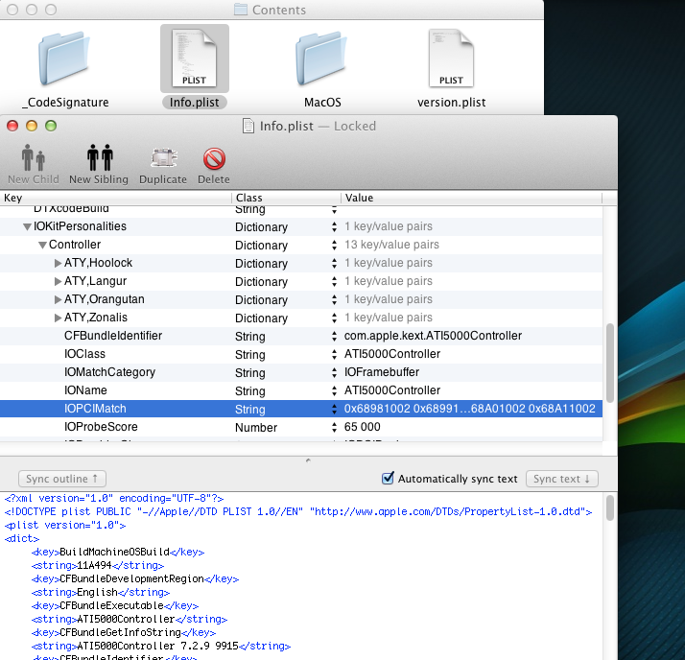Screen dimensions: 685x660
Task: Click the IOFramebuffer value
Action: click(x=382, y=372)
